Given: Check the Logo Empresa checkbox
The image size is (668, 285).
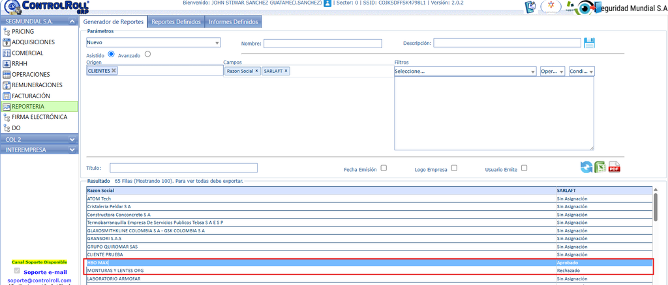Looking at the screenshot, I should coord(454,168).
